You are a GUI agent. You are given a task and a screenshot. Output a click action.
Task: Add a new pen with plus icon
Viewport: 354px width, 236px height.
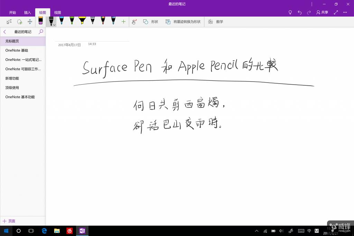123,22
